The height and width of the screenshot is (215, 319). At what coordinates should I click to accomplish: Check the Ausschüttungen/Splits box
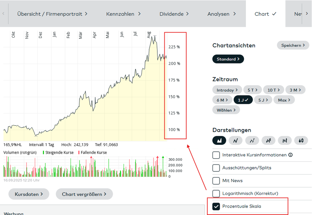216,168
